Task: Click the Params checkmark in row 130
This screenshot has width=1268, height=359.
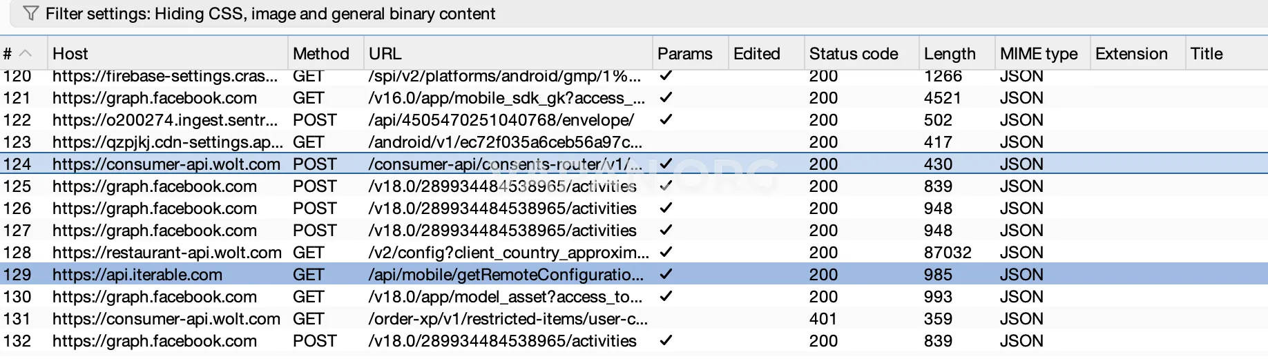Action: (x=666, y=296)
